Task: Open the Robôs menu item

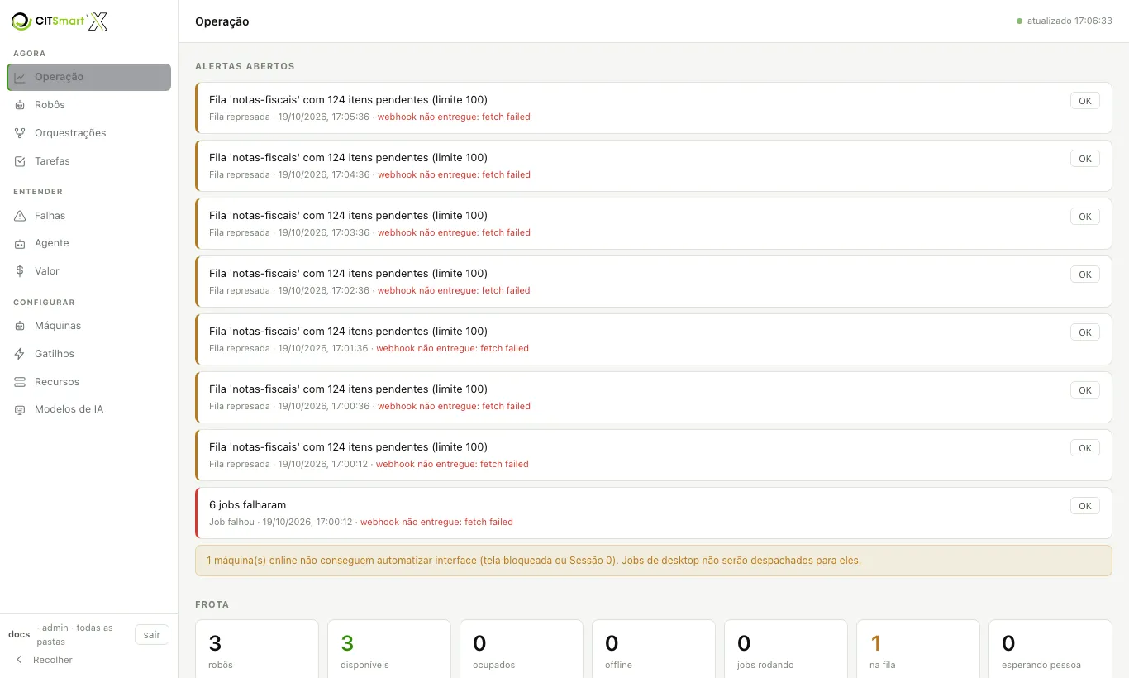Action: pyautogui.click(x=89, y=105)
